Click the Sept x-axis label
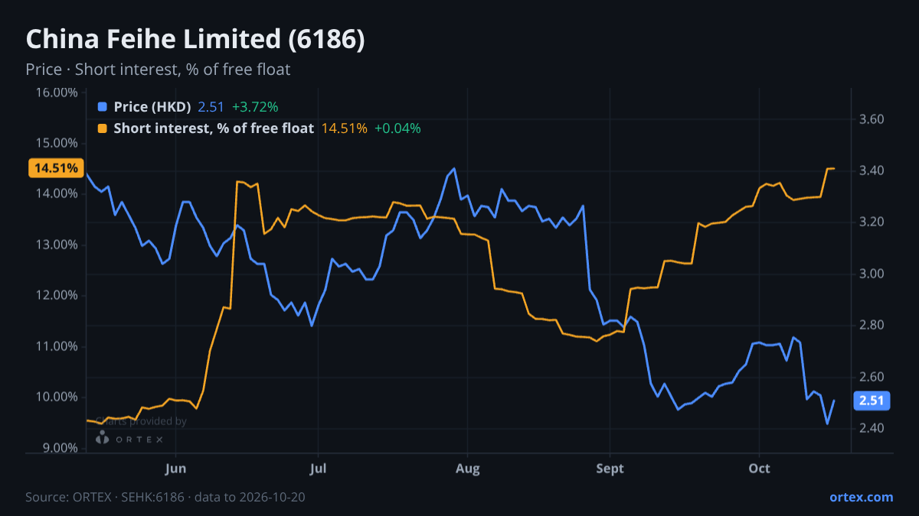 click(610, 469)
